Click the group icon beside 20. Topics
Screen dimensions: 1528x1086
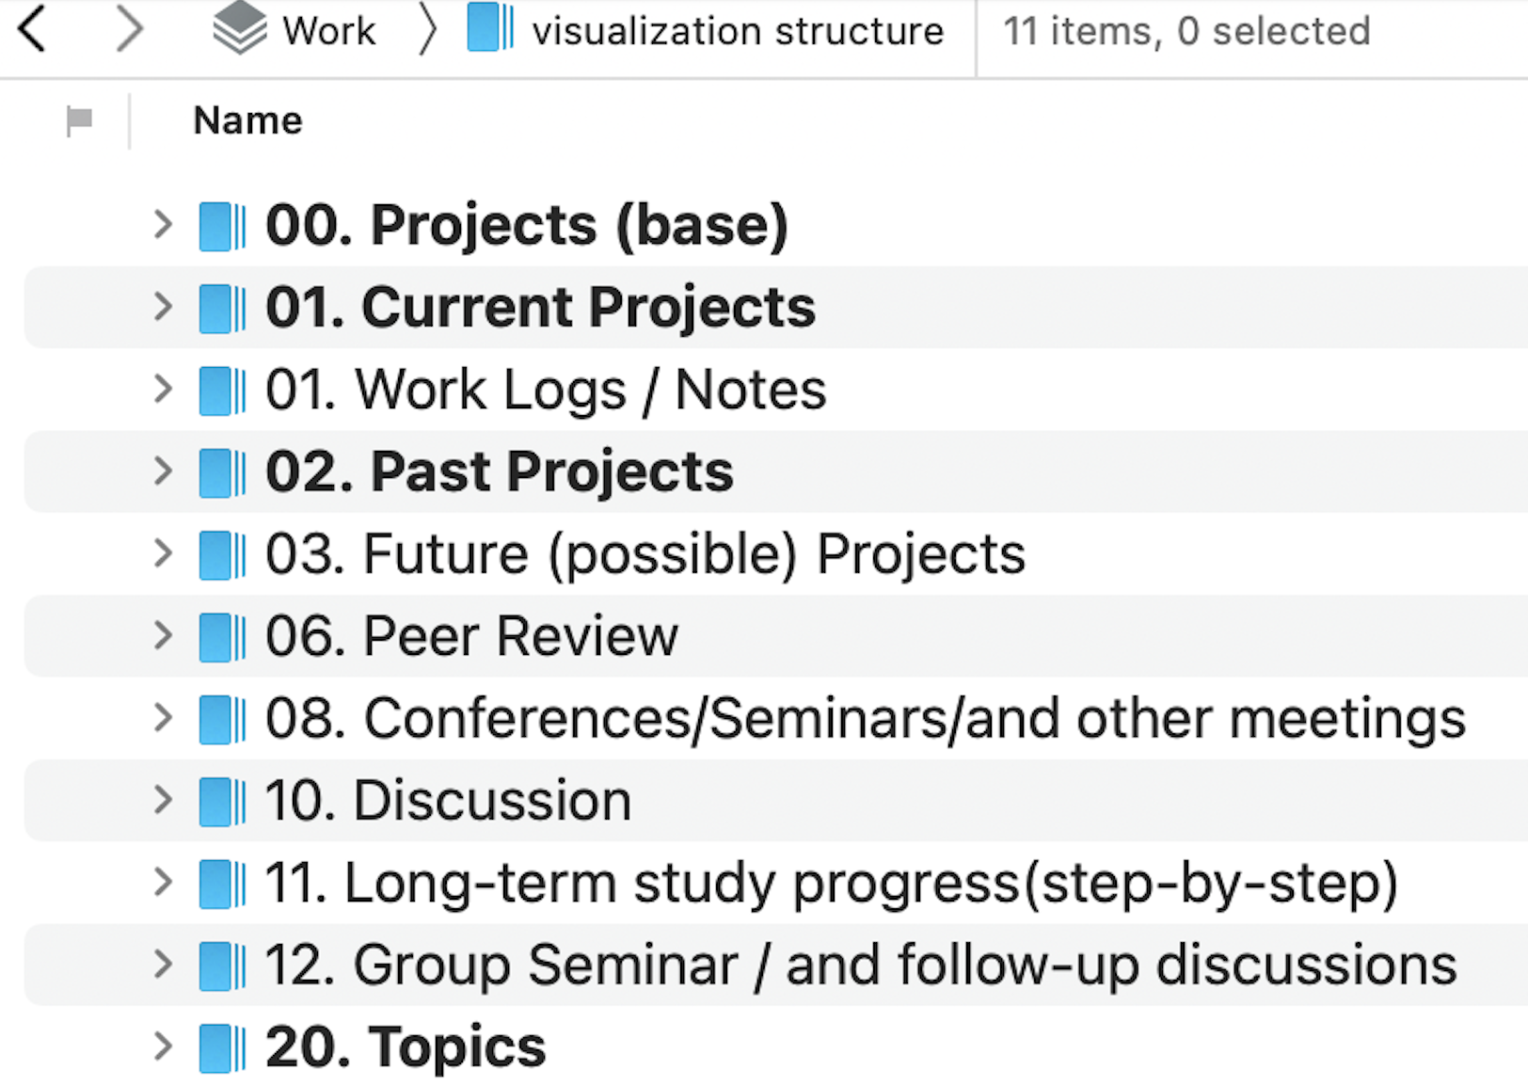[x=222, y=1048]
